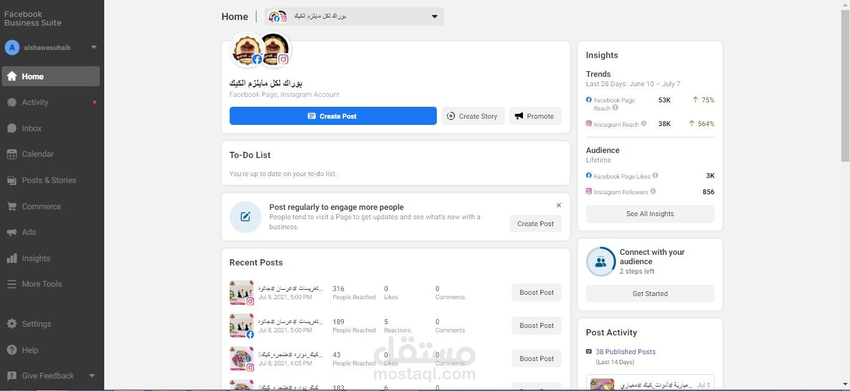The image size is (850, 391).
Task: Click the Facebook icon beside Facebook Page Likes
Action: point(589,176)
